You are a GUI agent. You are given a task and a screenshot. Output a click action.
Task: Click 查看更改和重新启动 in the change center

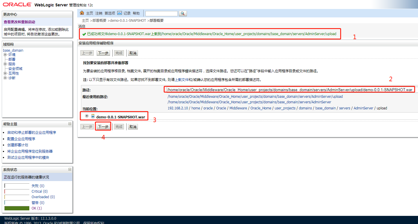(x=19, y=22)
